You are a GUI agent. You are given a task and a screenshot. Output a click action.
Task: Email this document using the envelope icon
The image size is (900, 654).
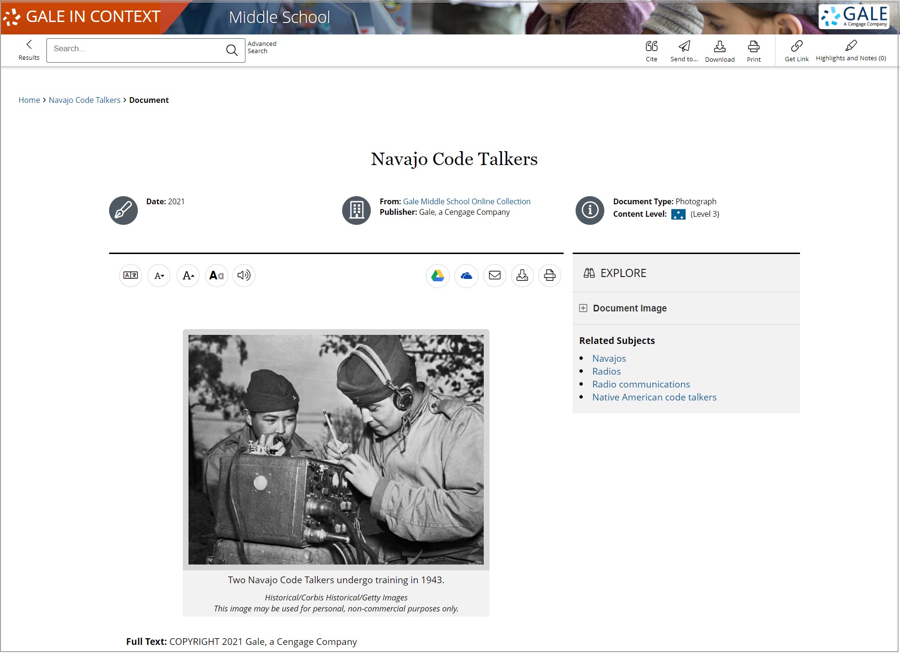point(495,276)
